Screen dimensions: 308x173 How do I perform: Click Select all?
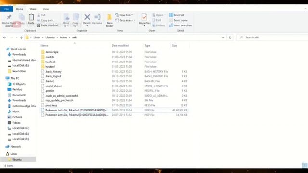(x=177, y=15)
